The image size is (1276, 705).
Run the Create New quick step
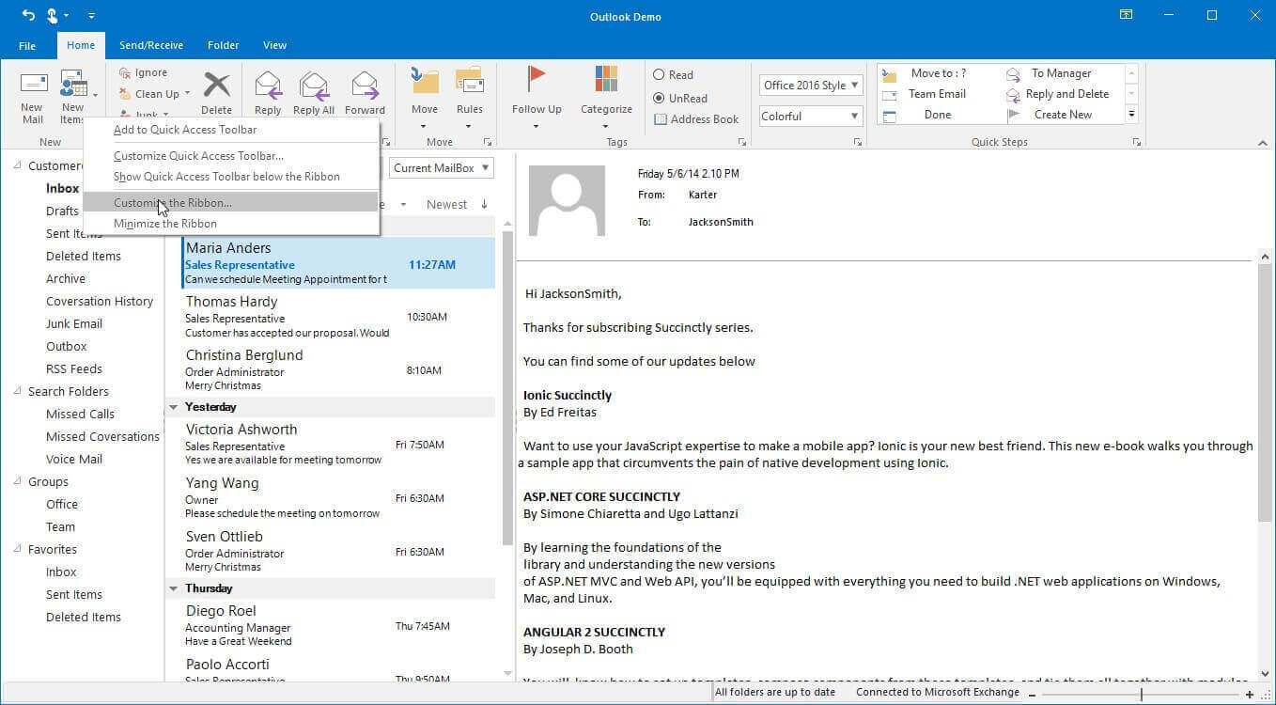click(1064, 115)
